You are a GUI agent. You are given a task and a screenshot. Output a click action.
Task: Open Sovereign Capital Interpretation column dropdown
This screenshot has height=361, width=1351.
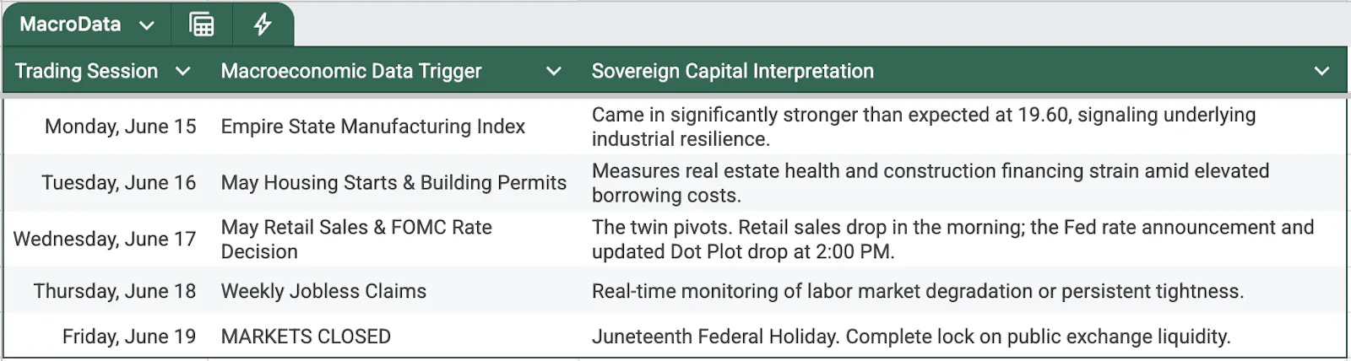(x=1322, y=72)
